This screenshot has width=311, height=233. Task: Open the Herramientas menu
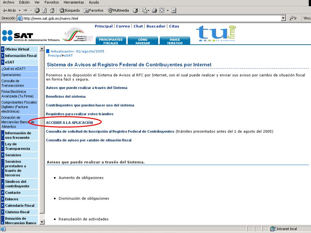coord(74,2)
